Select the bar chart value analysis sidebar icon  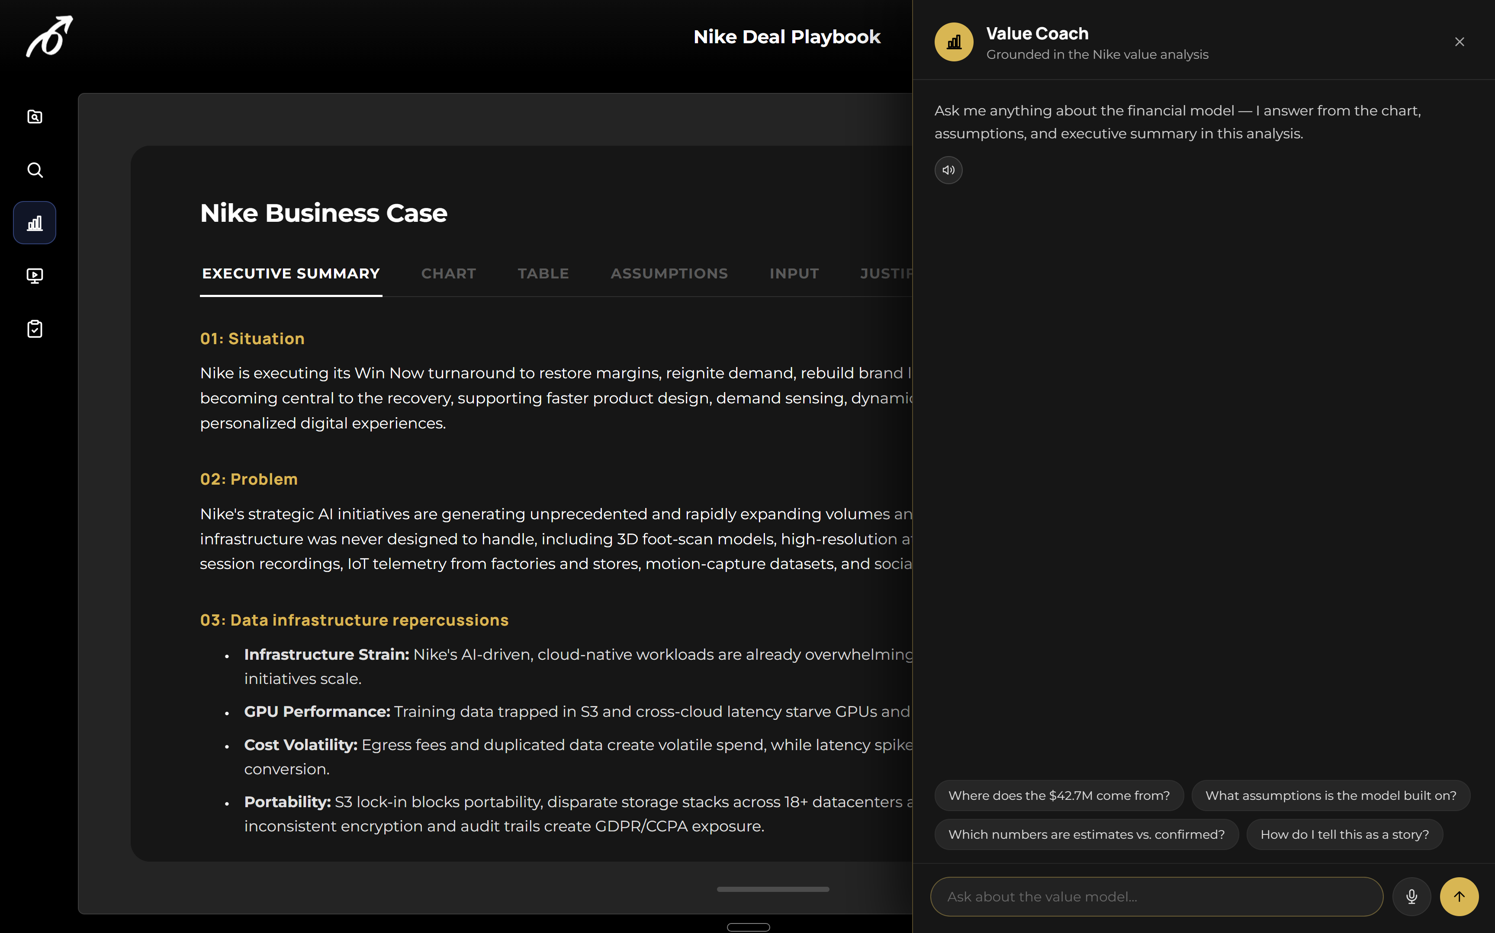[x=35, y=223]
